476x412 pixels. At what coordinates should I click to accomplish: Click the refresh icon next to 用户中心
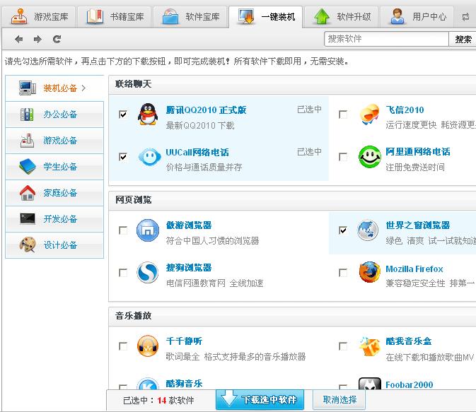(x=465, y=17)
